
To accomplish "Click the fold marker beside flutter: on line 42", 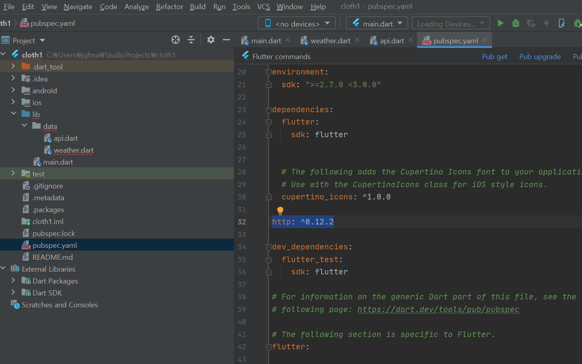I will (269, 347).
